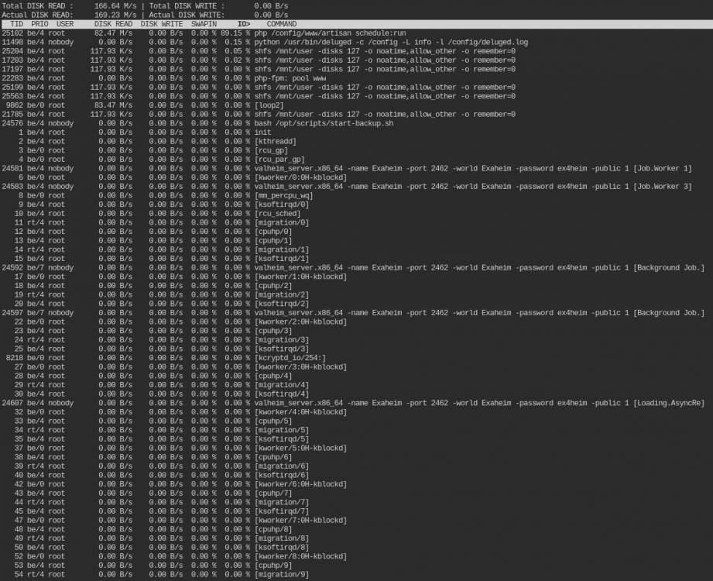Image resolution: width=713 pixels, height=581 pixels.
Task: Select the [migration/9] process
Action: pyautogui.click(x=282, y=575)
